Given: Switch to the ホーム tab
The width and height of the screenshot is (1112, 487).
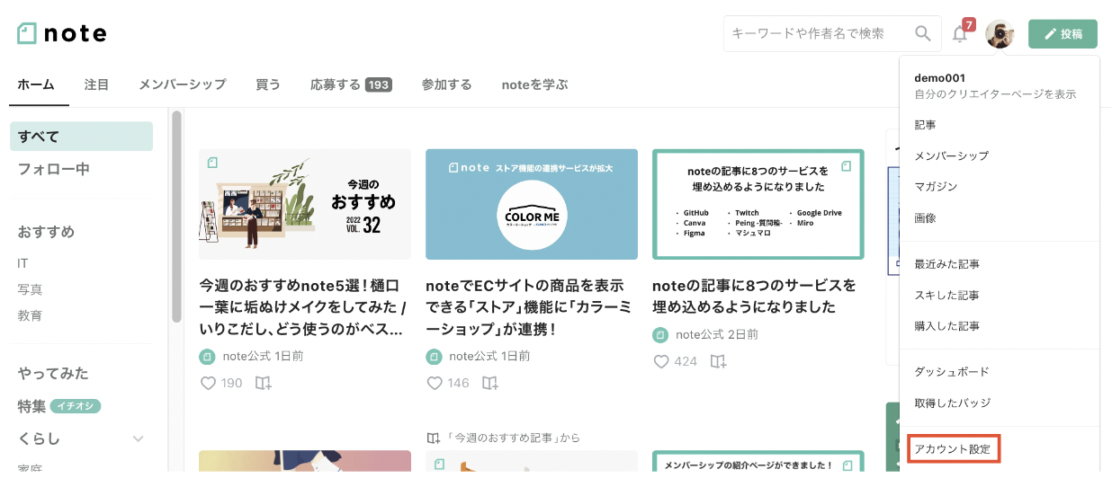Looking at the screenshot, I should (x=36, y=84).
